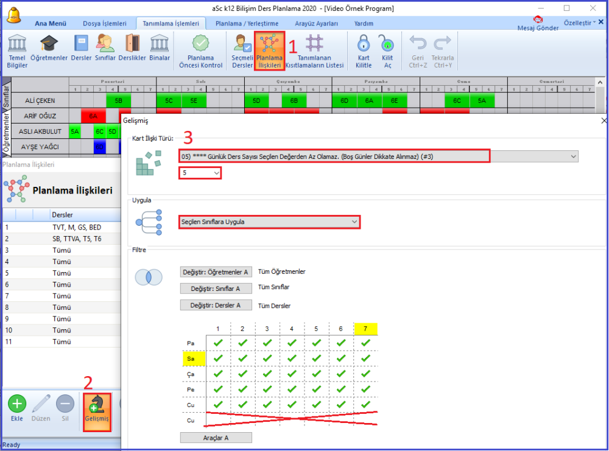
Task: Switch to Dosya İşlemleri tab
Action: tap(105, 23)
